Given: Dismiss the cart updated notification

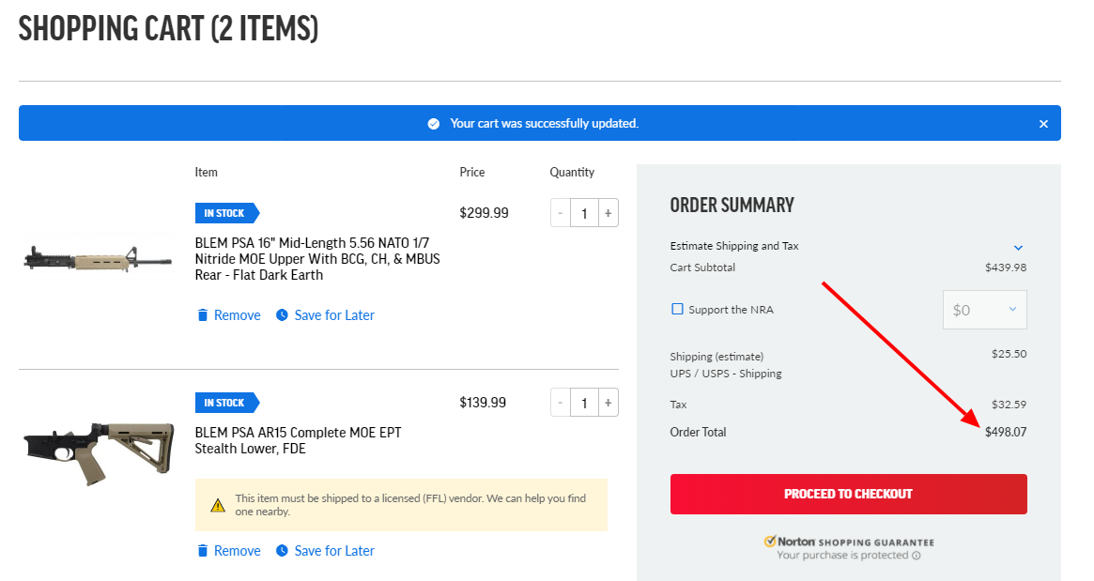Looking at the screenshot, I should pyautogui.click(x=1043, y=124).
